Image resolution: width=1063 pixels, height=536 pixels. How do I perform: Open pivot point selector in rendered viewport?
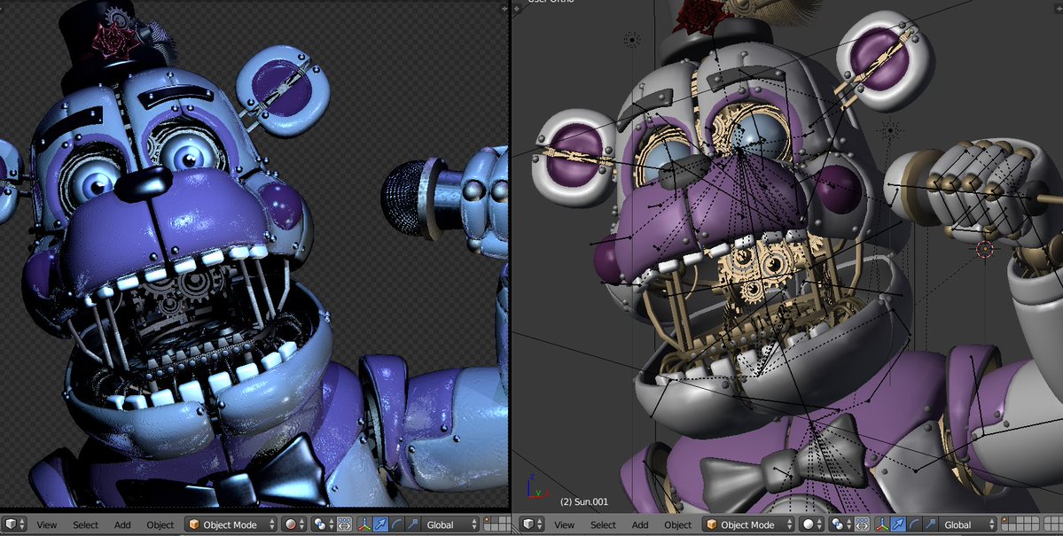[322, 524]
